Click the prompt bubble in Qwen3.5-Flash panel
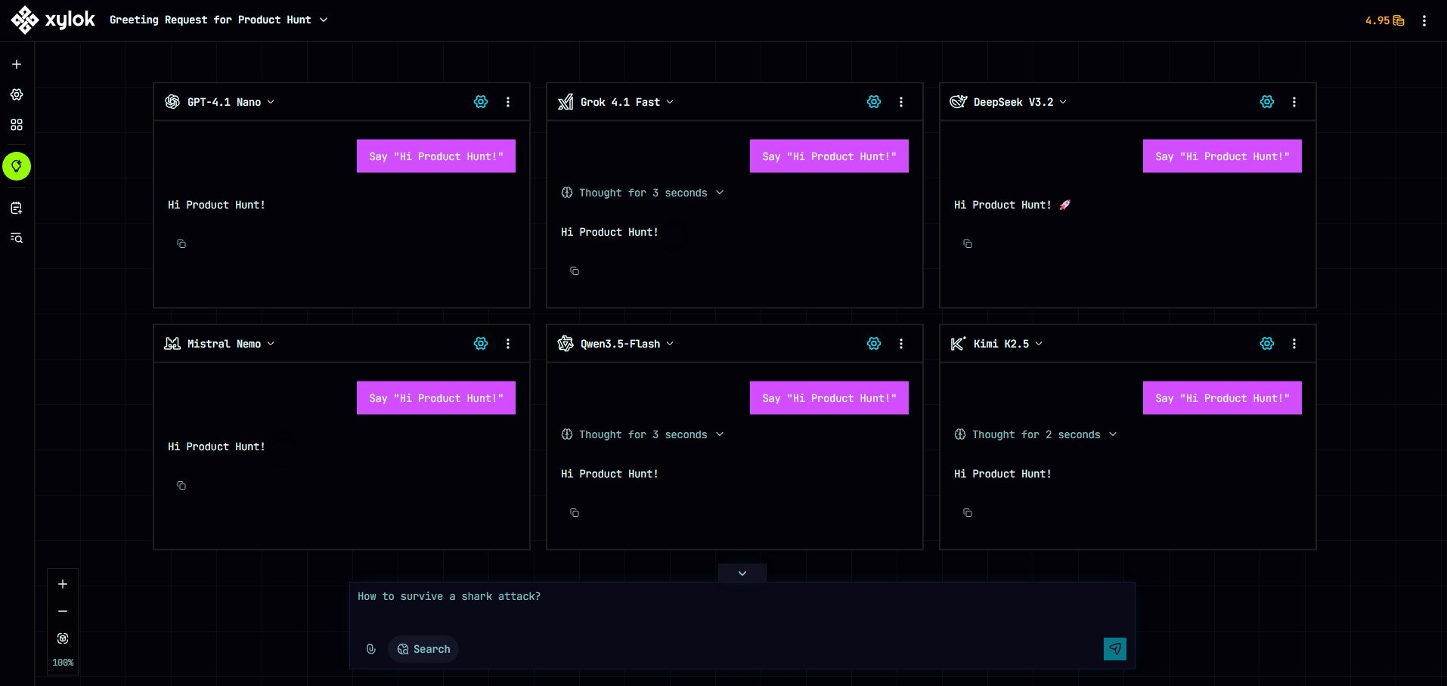The image size is (1447, 686). coord(829,398)
